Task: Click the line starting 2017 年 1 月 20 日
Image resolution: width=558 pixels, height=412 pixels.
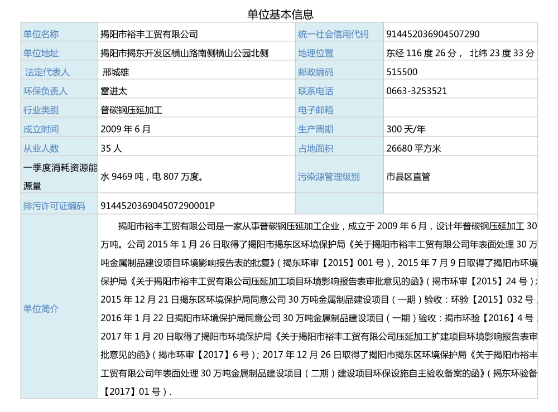Action: (x=319, y=337)
